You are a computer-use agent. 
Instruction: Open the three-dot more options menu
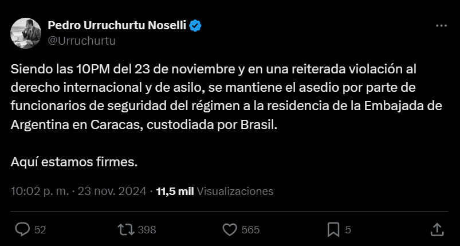tap(441, 26)
